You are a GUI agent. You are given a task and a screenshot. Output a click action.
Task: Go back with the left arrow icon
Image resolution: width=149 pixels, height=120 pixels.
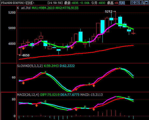[x=132, y=3]
